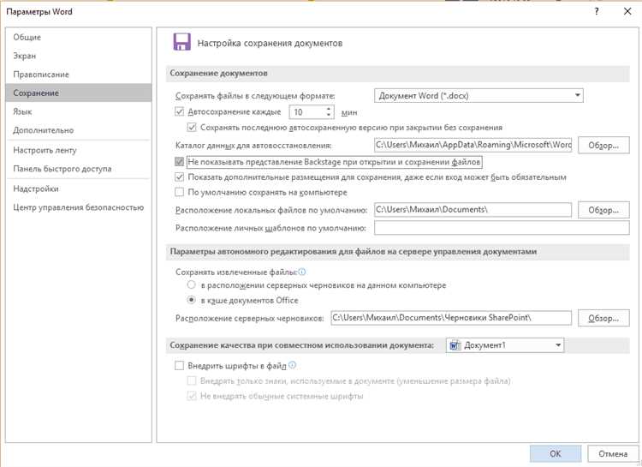Image resolution: width=642 pixels, height=467 pixels.
Task: Click the Отмена button
Action: 613,454
